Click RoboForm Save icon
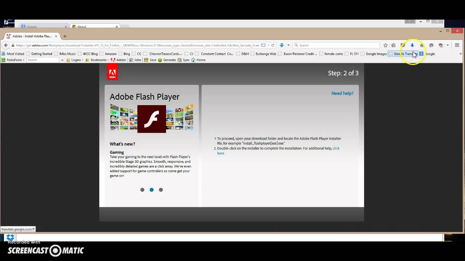Image resolution: width=465 pixels, height=261 pixels. point(150,60)
